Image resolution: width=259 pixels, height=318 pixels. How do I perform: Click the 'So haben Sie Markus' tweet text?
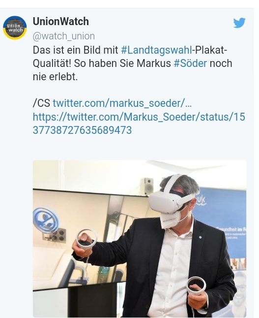coord(122,64)
